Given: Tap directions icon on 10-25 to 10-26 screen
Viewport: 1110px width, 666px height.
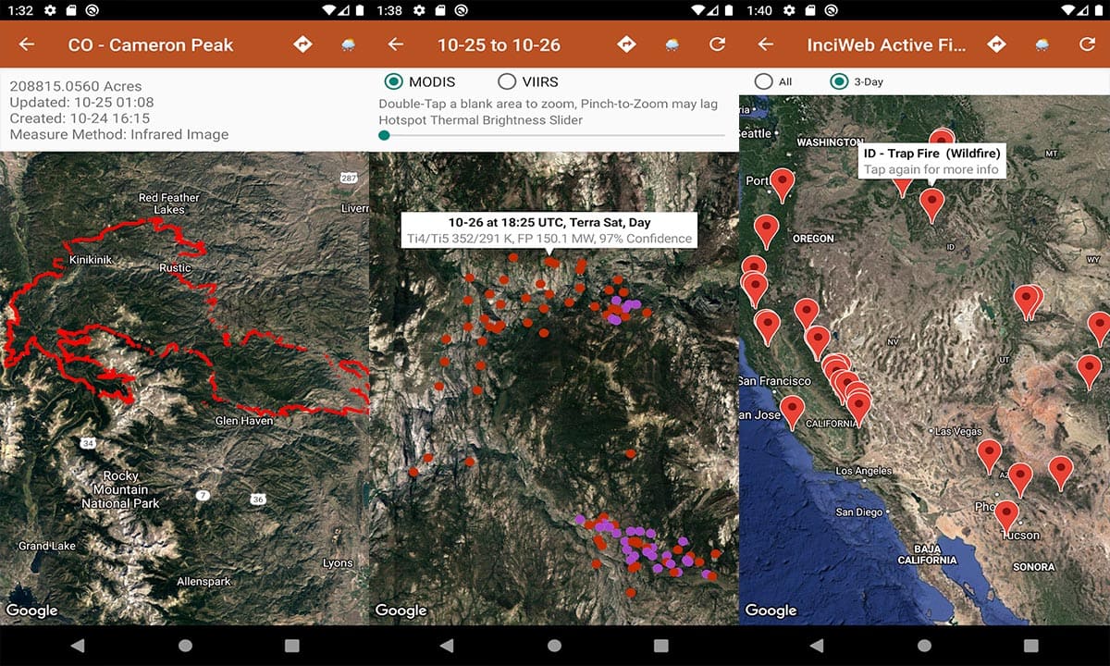Looking at the screenshot, I should click(x=626, y=44).
